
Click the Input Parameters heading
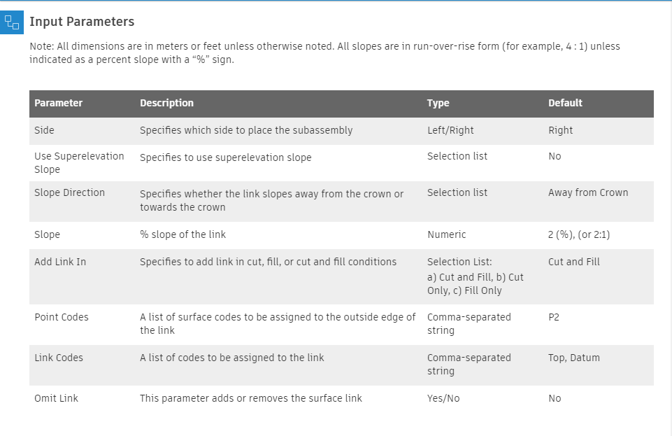82,22
